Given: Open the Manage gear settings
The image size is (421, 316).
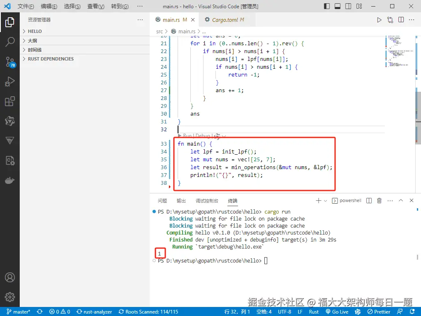Looking at the screenshot, I should pos(10,297).
